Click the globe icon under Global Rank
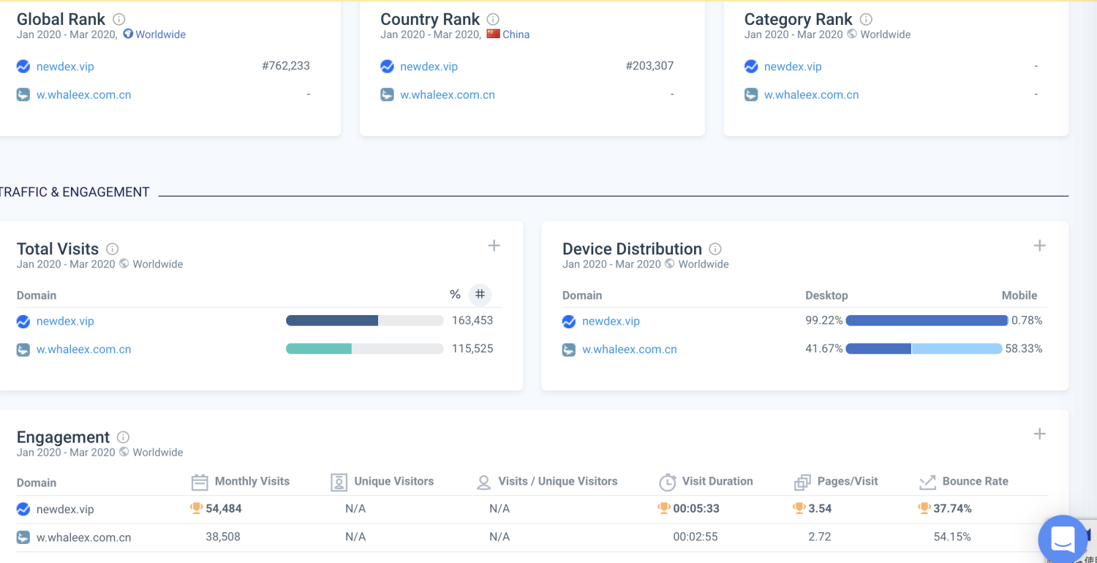The width and height of the screenshot is (1097, 563). click(x=128, y=34)
